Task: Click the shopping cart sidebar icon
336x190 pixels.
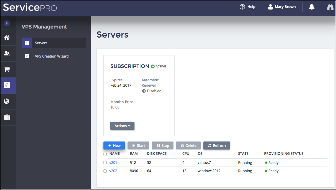Action: click(x=7, y=70)
